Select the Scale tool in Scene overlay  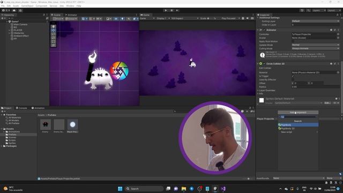point(54,38)
